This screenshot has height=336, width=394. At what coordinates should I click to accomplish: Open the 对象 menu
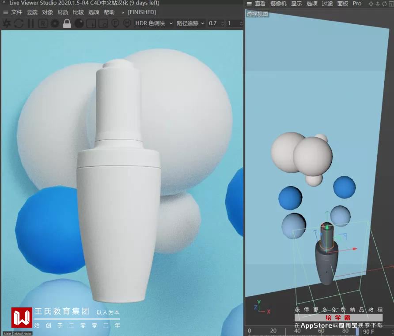(x=48, y=12)
